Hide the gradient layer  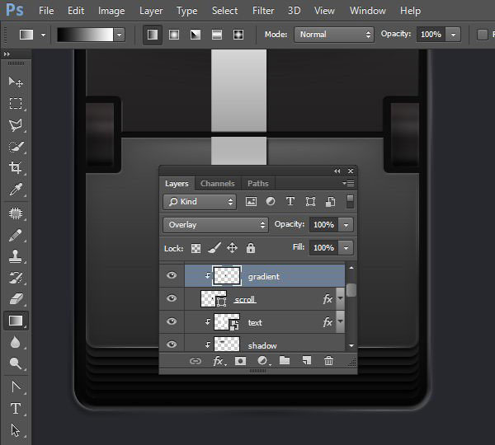click(172, 276)
